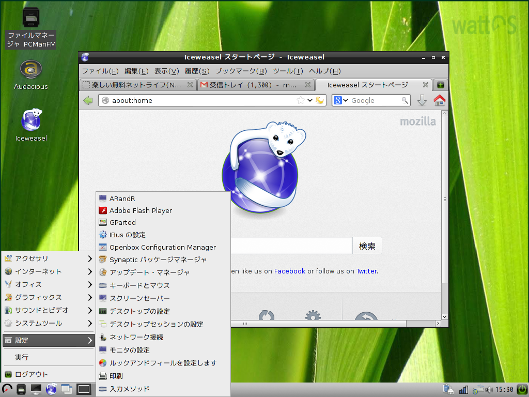Go to the home page via house icon
Image resolution: width=529 pixels, height=397 pixels.
(439, 100)
